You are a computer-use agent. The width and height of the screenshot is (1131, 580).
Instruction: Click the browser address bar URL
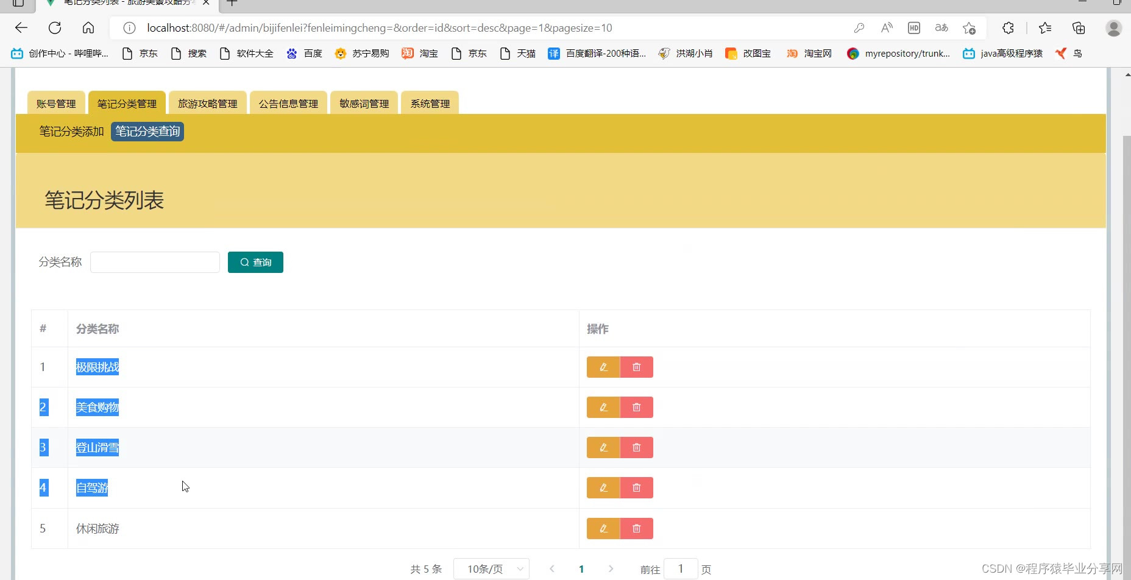pyautogui.click(x=380, y=28)
